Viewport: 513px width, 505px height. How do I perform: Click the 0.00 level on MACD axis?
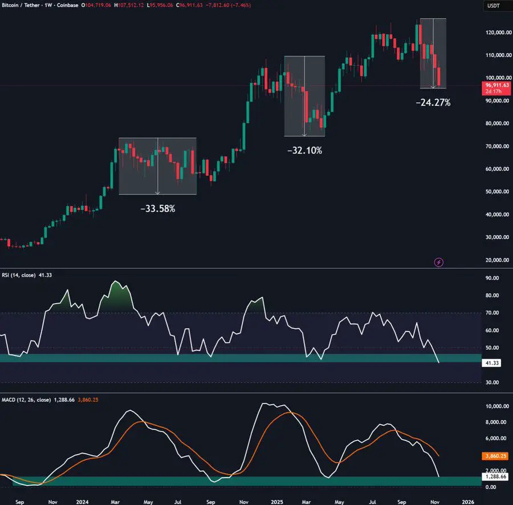(x=491, y=487)
